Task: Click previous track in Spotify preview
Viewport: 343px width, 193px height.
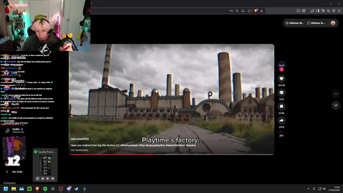Action: pos(43,179)
